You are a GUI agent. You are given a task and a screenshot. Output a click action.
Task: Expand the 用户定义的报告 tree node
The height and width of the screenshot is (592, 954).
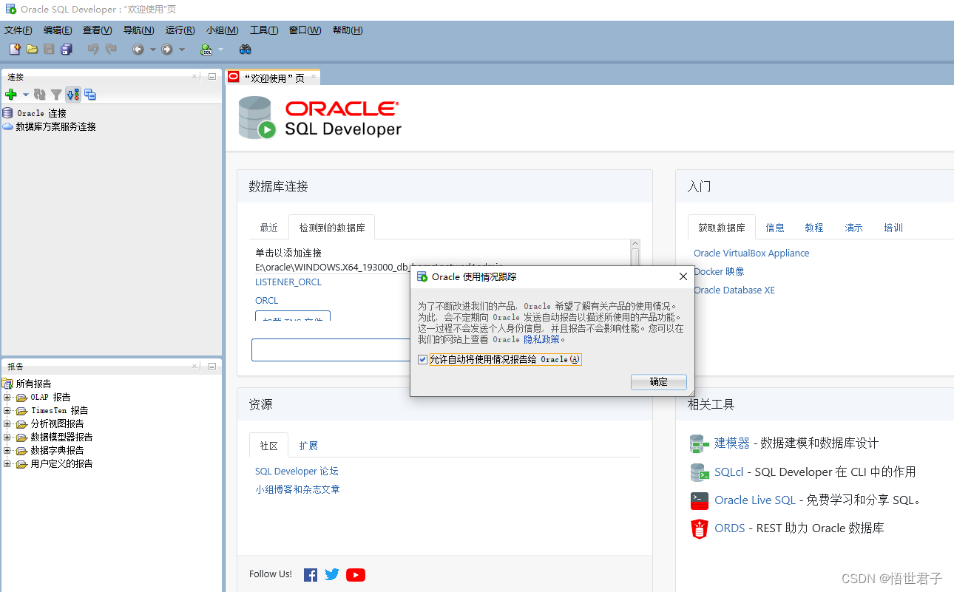[x=7, y=464]
